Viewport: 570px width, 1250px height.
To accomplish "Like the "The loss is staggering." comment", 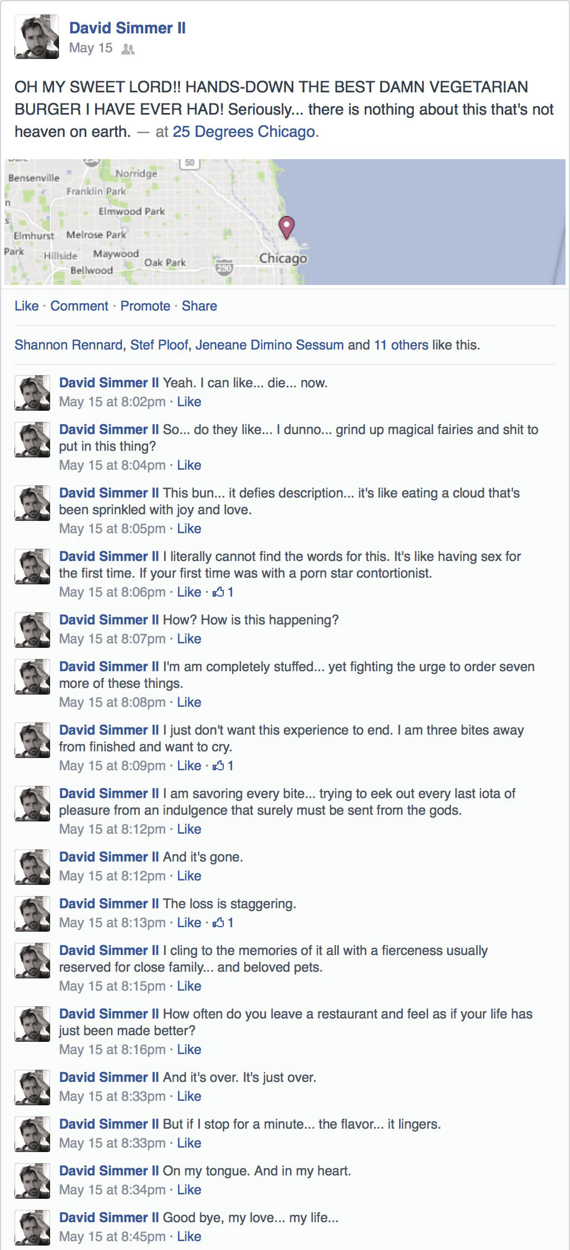I will pos(189,923).
